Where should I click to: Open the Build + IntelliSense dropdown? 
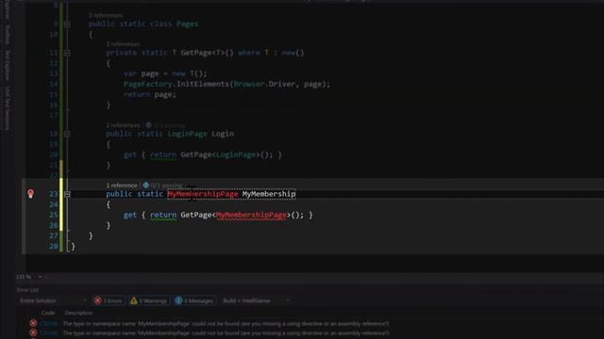pyautogui.click(x=256, y=300)
